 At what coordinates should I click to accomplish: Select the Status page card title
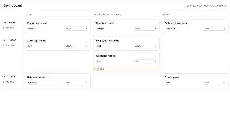pos(172,77)
